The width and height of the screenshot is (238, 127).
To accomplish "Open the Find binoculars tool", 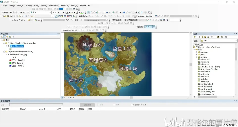I will pyautogui.click(x=136, y=12).
